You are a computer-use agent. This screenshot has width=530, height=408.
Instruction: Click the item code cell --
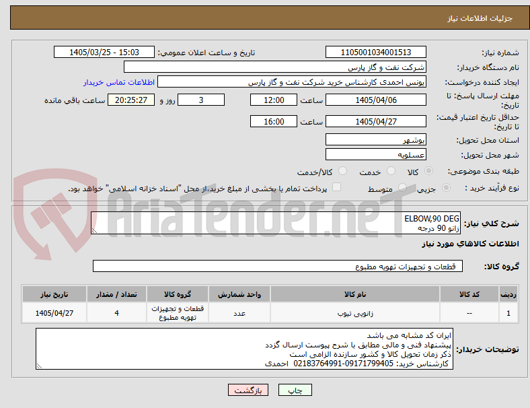(x=469, y=313)
